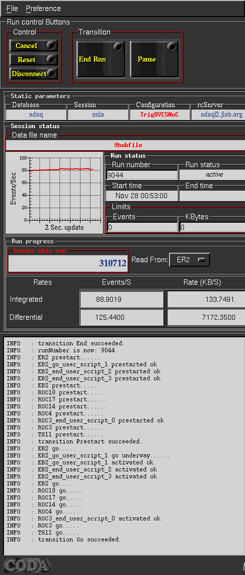245x575 pixels.
Task: Click the Differential Rate KB/S value
Action: [x=206, y=317]
